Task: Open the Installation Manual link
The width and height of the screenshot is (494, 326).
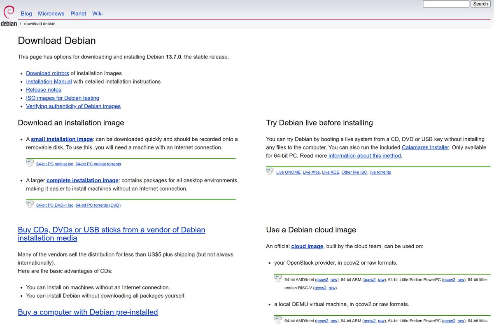Action: pyautogui.click(x=49, y=81)
